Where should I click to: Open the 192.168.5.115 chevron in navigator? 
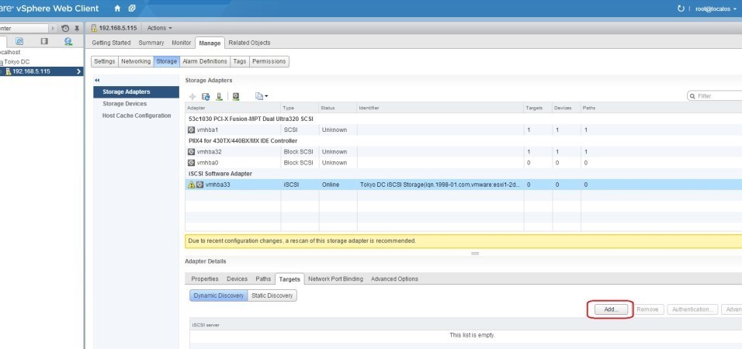coord(78,71)
